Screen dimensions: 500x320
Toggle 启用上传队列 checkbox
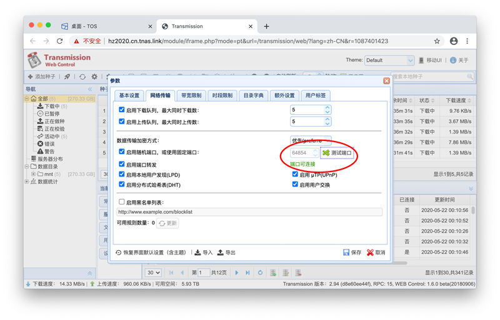click(x=121, y=121)
